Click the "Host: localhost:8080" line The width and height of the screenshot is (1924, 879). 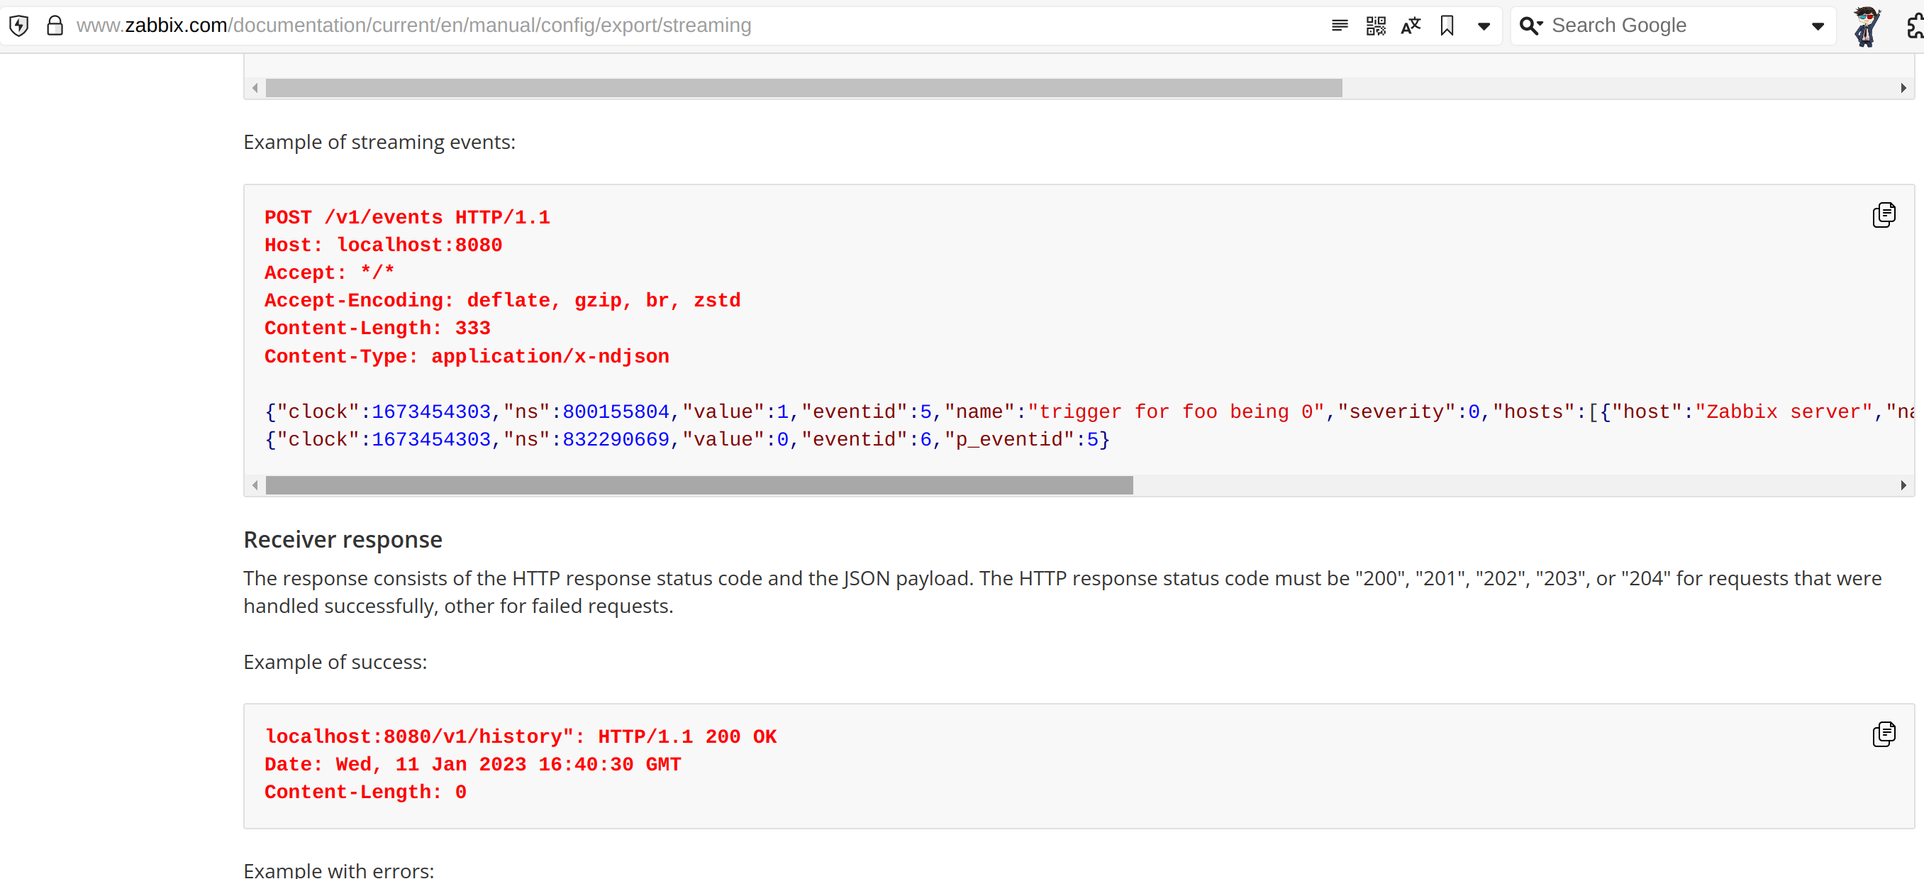(x=383, y=245)
